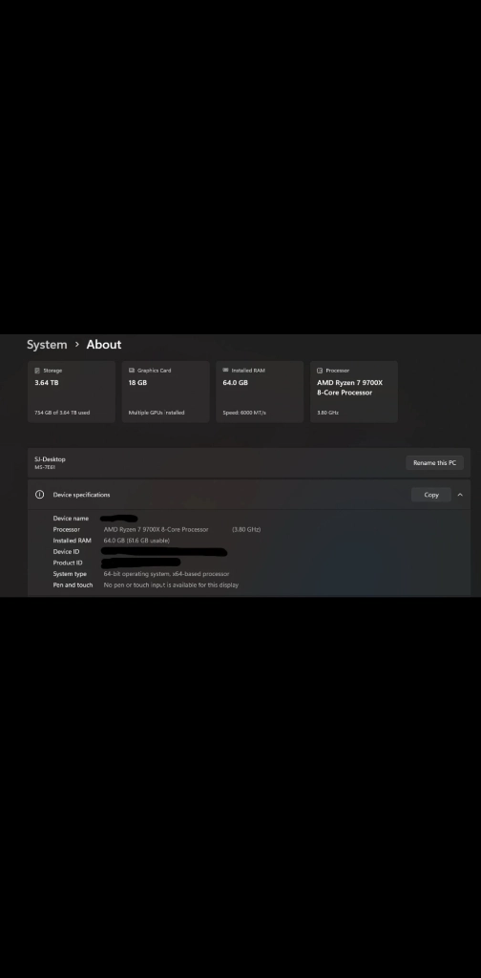Click the Device ID label

66,552
